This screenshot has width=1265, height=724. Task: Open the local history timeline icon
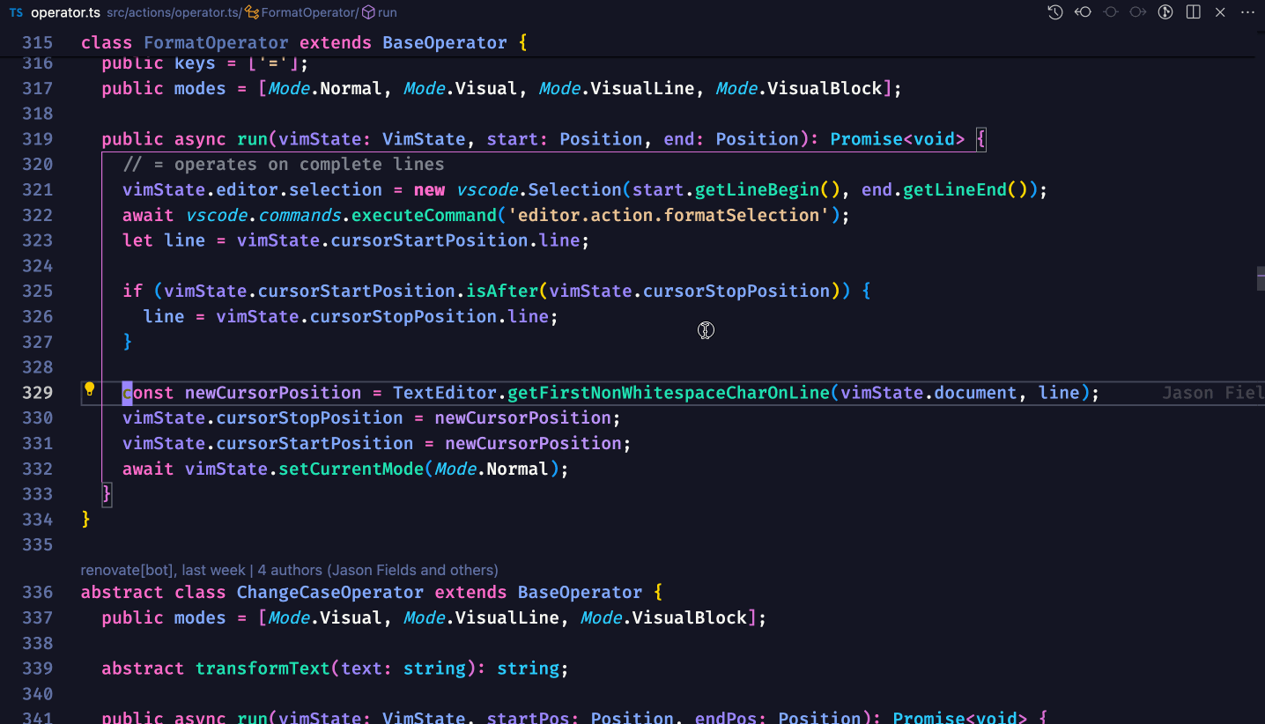coord(1054,12)
